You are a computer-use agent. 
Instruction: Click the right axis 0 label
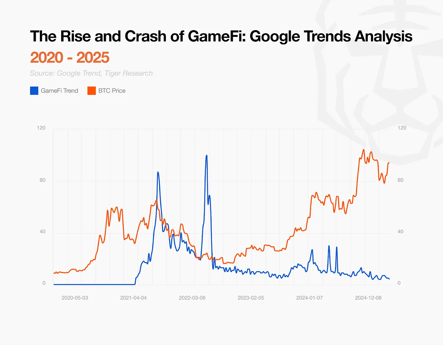tap(399, 283)
